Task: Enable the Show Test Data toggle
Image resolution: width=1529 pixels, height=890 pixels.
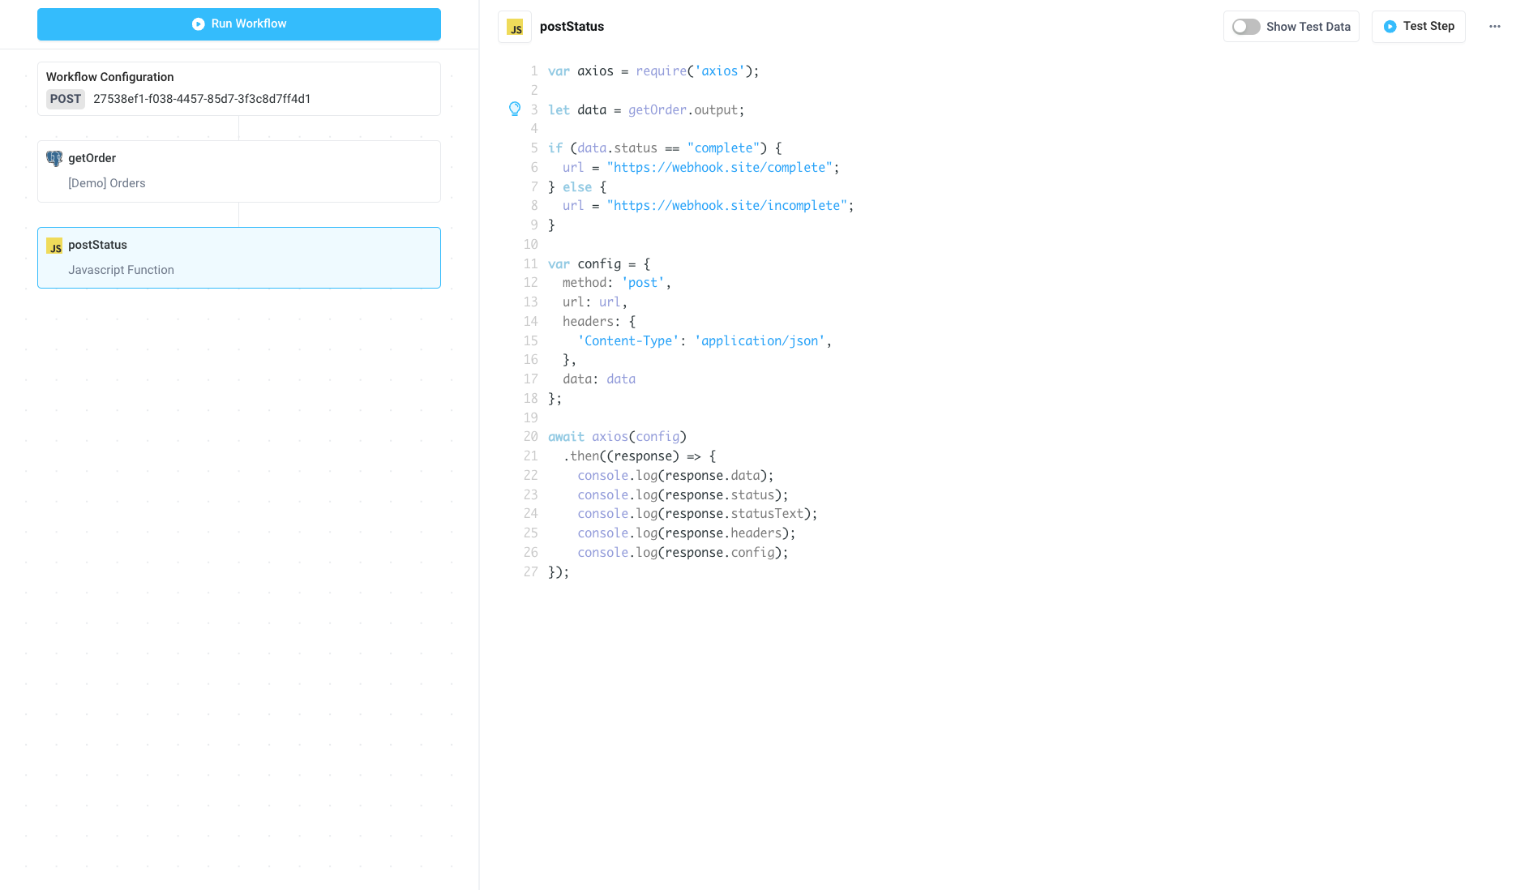Action: point(1244,26)
